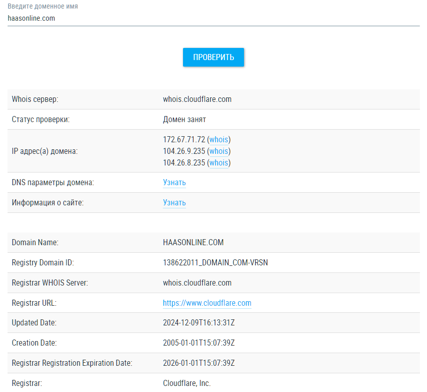Click the Статус проверки: label

[40, 120]
